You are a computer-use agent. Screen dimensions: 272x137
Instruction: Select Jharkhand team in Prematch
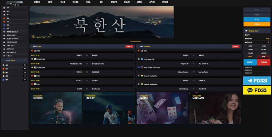click(x=202, y=89)
